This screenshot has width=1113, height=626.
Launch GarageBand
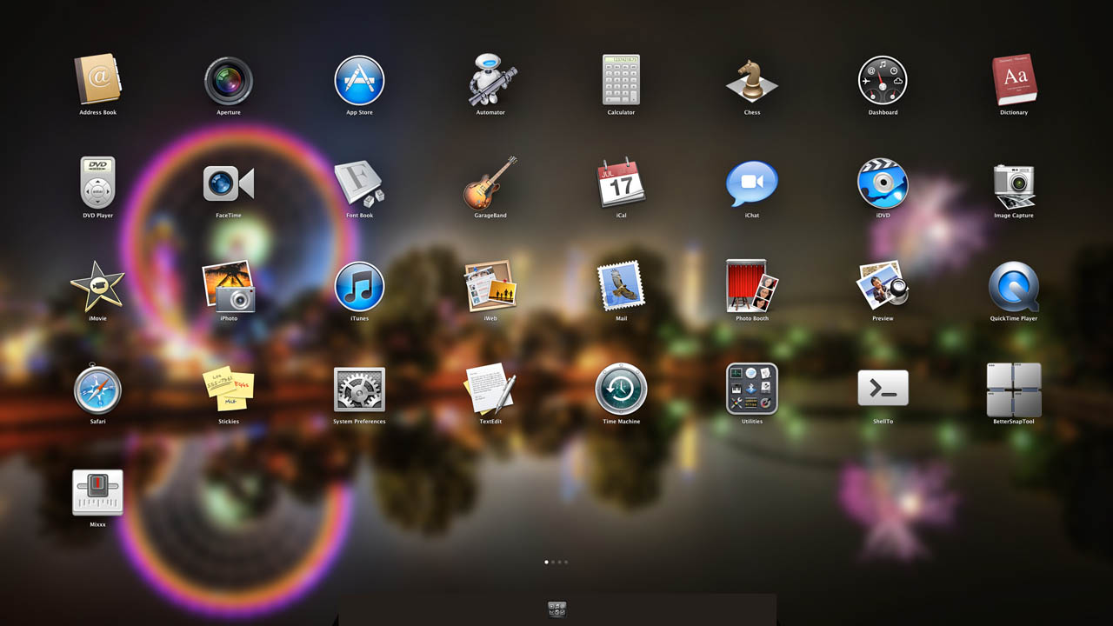[x=490, y=183]
